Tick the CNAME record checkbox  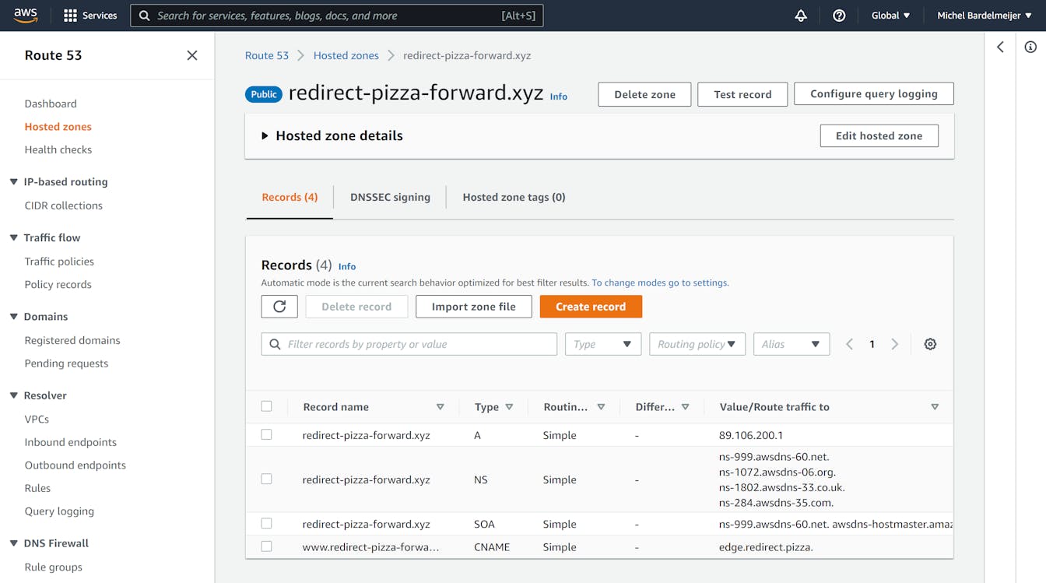tap(267, 546)
